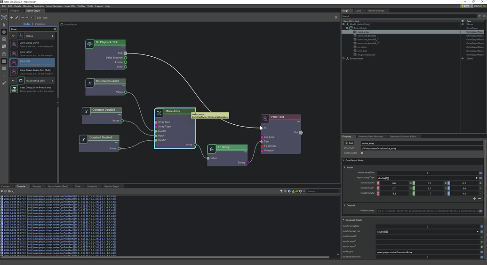Click the Tick output port on playback node

(126, 53)
